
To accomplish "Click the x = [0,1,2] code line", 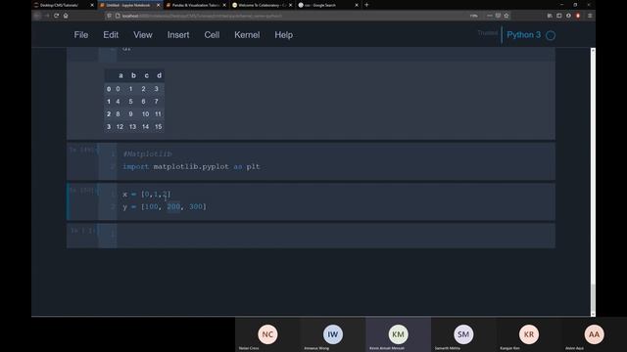I will coord(146,195).
